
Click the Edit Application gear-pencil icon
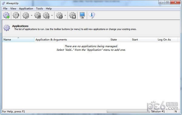coord(16,15)
